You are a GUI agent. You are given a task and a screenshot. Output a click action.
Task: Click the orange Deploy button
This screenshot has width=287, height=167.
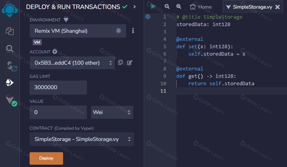coord(46,158)
